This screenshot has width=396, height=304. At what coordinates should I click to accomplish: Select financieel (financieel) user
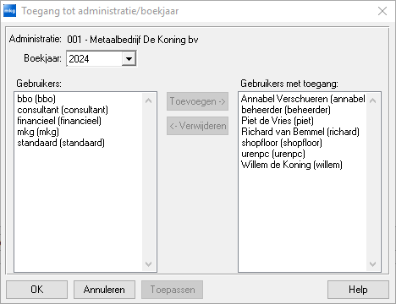click(x=59, y=121)
